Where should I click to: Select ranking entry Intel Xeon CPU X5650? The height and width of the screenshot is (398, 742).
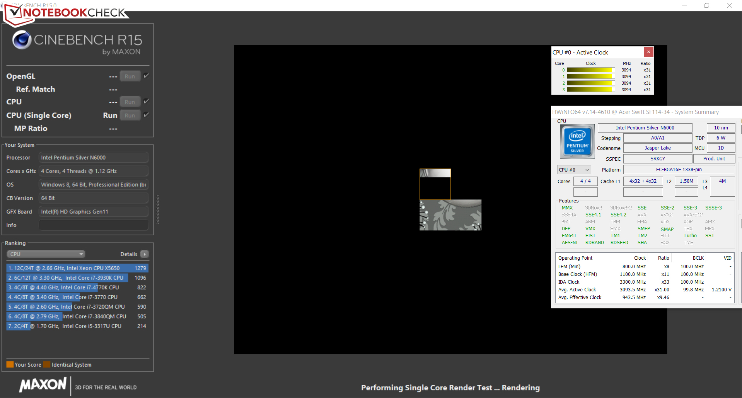point(77,268)
